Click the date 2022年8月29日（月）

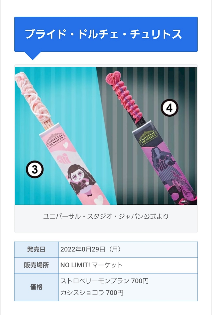click(x=91, y=250)
